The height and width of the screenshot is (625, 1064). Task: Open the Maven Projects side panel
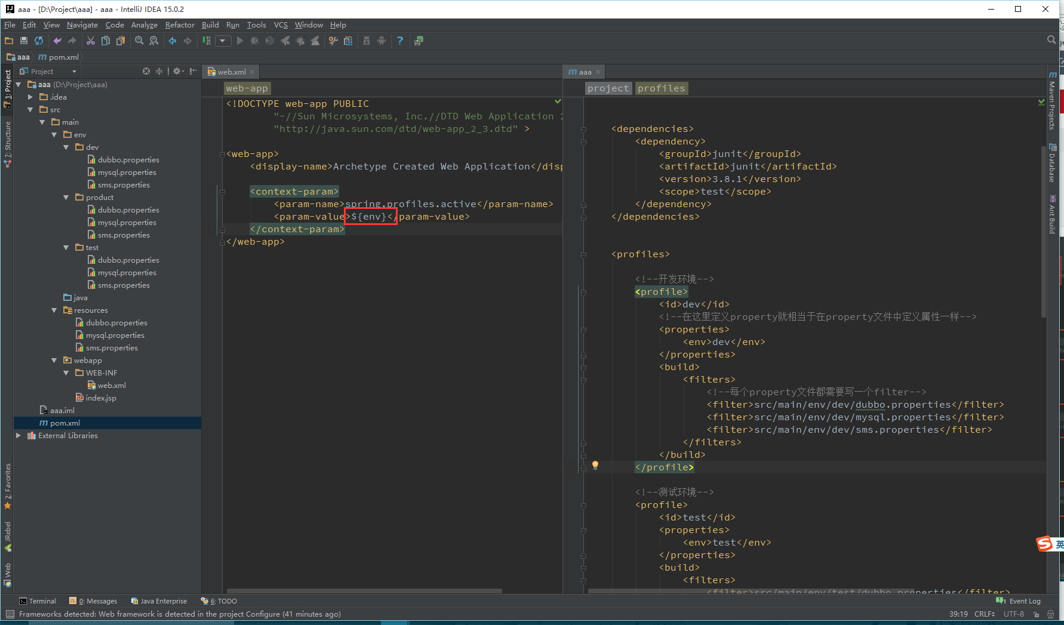tap(1052, 100)
